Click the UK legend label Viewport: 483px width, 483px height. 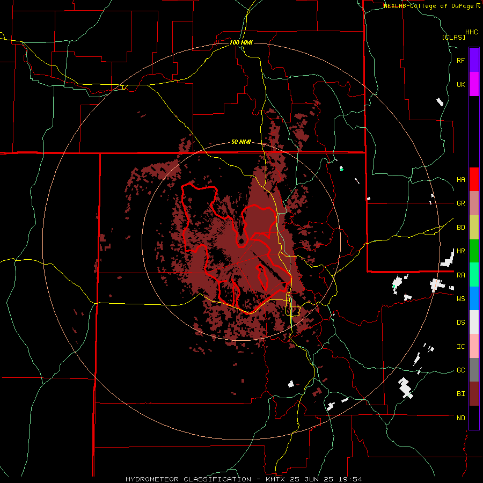[x=460, y=84]
